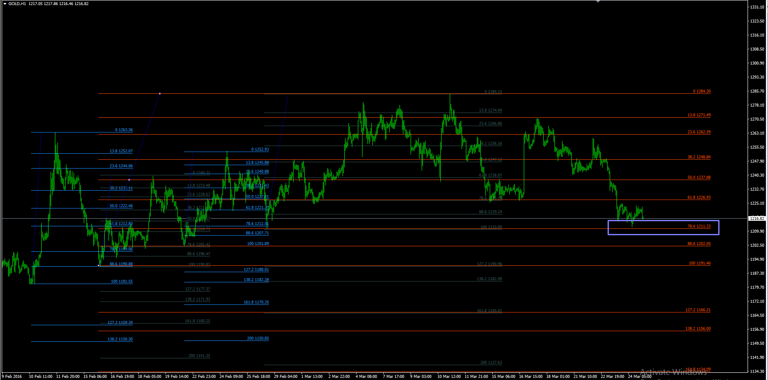Select the red Fibonacci label 78.6 1211.33
Image resolution: width=768 pixels, height=380 pixels.
(699, 226)
